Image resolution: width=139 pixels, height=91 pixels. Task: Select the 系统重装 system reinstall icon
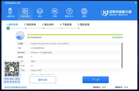point(25,13)
